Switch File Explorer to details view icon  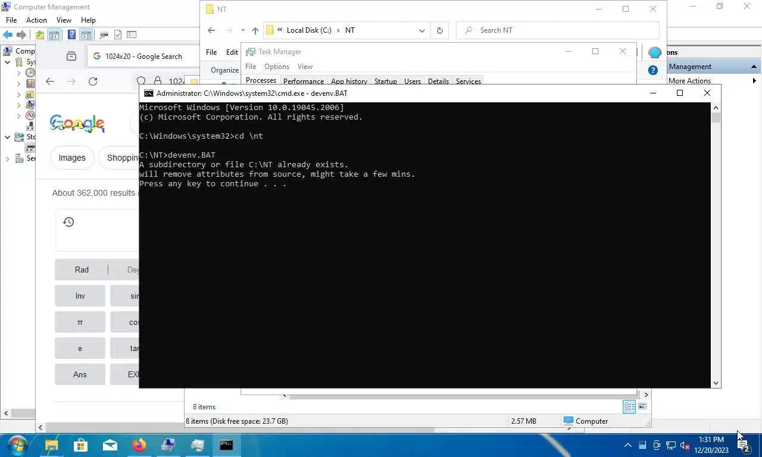[x=629, y=407]
